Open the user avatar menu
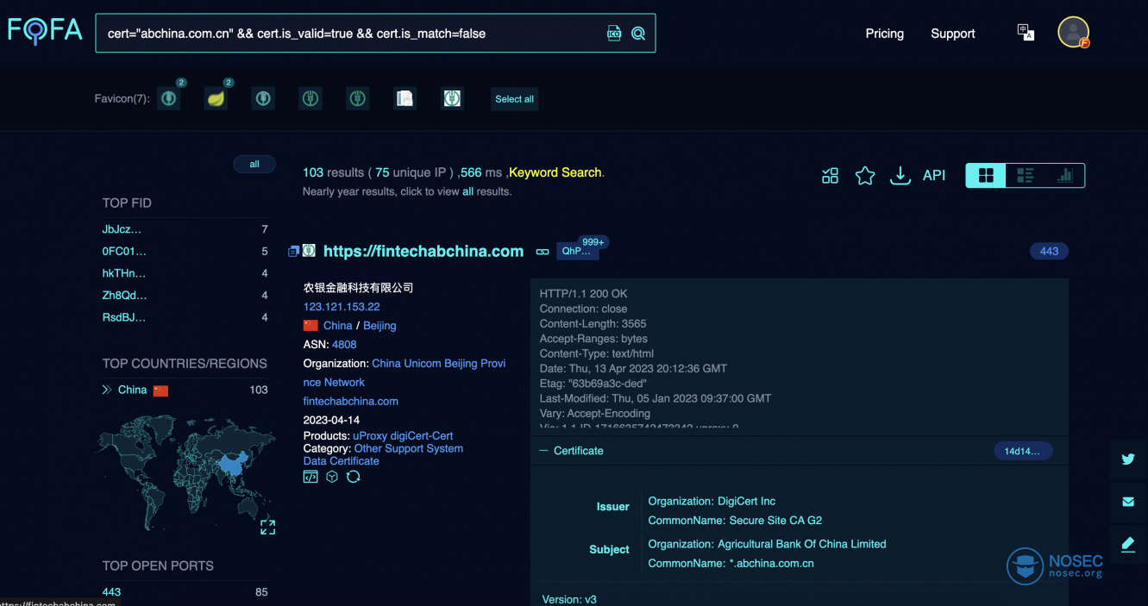Image resolution: width=1148 pixels, height=606 pixels. pyautogui.click(x=1073, y=33)
